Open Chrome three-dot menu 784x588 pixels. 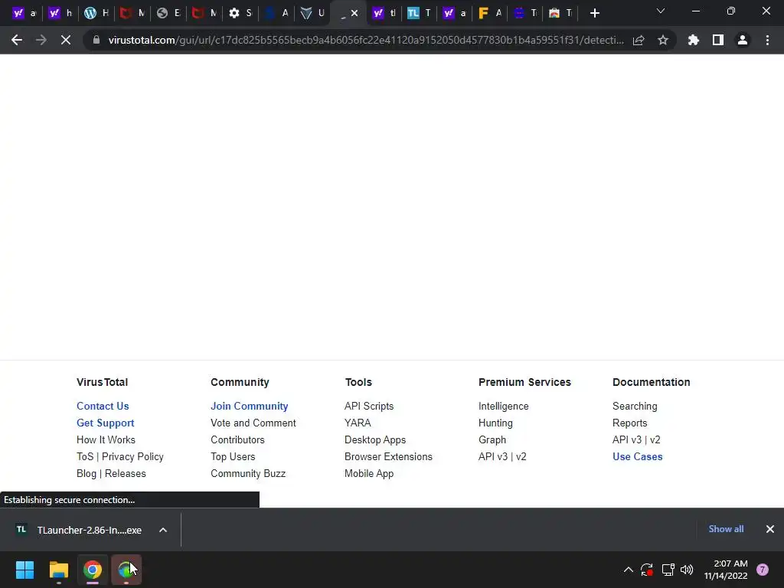(767, 40)
